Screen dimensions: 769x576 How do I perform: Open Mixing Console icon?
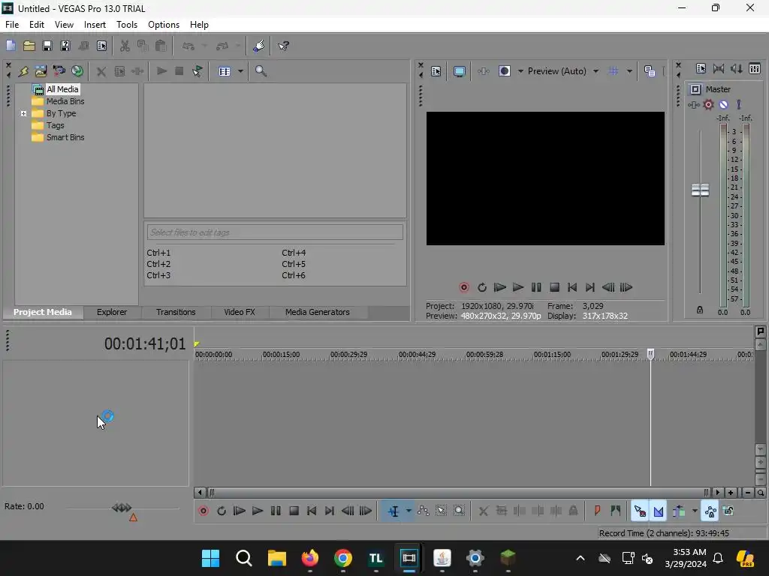755,68
